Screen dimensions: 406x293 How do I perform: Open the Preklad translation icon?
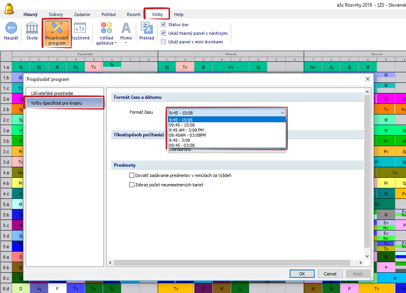(147, 28)
